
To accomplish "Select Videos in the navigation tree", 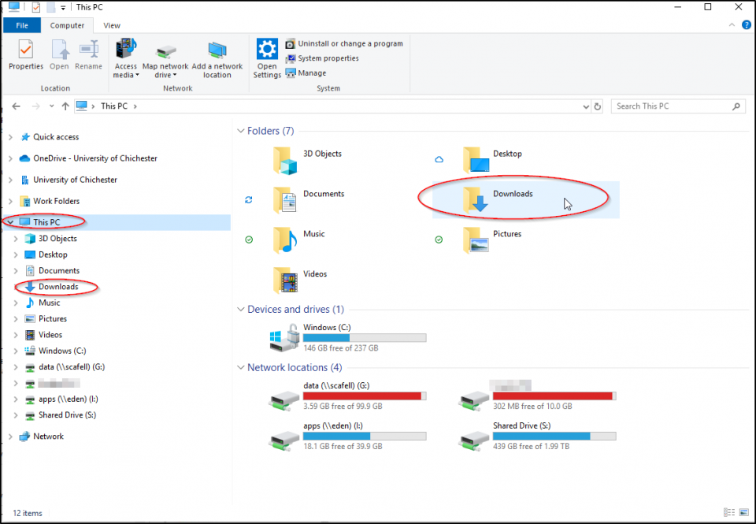I will point(50,334).
